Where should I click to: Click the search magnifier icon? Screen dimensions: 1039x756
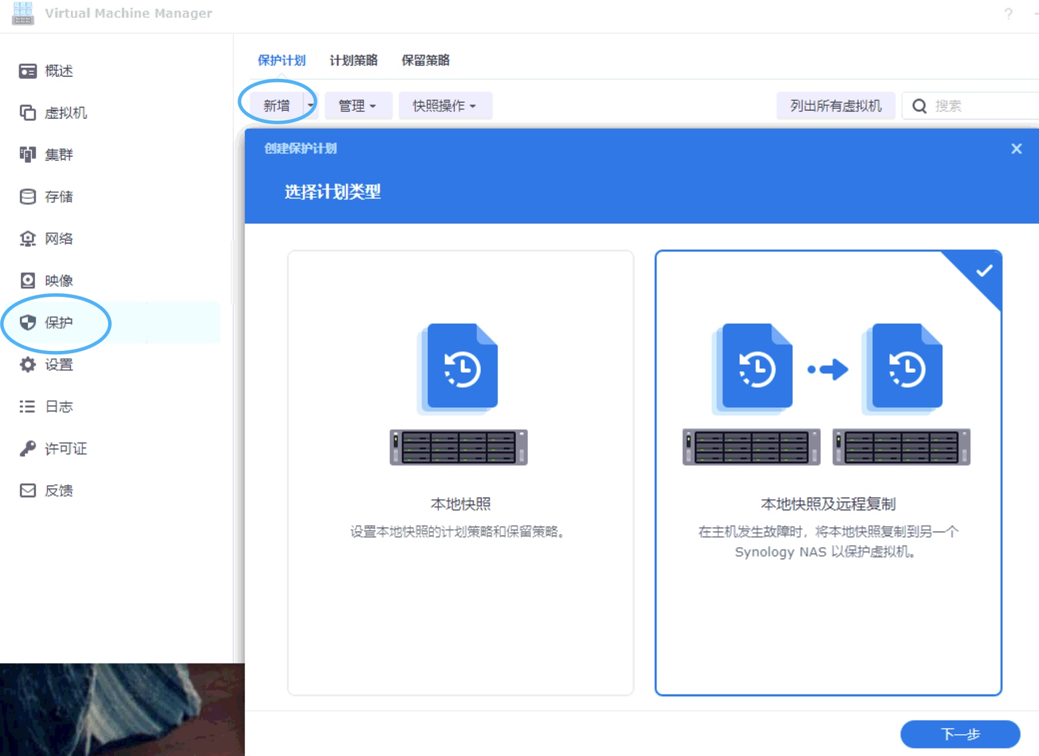pyautogui.click(x=919, y=106)
